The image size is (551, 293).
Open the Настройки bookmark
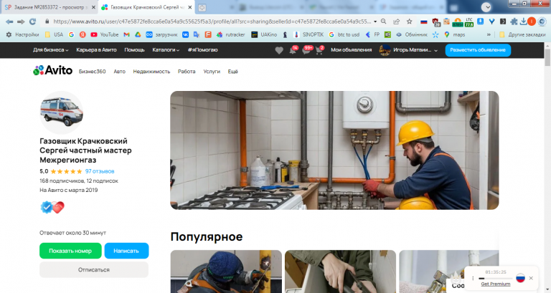tap(22, 34)
